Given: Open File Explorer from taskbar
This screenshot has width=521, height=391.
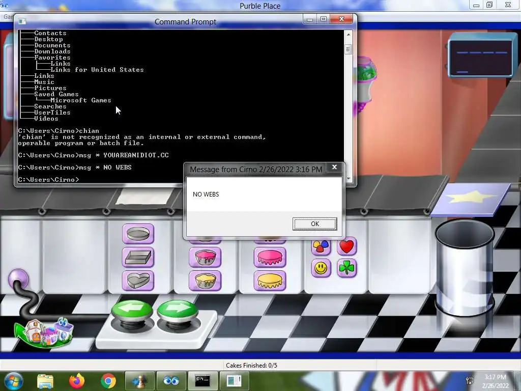Looking at the screenshot, I should tap(45, 381).
